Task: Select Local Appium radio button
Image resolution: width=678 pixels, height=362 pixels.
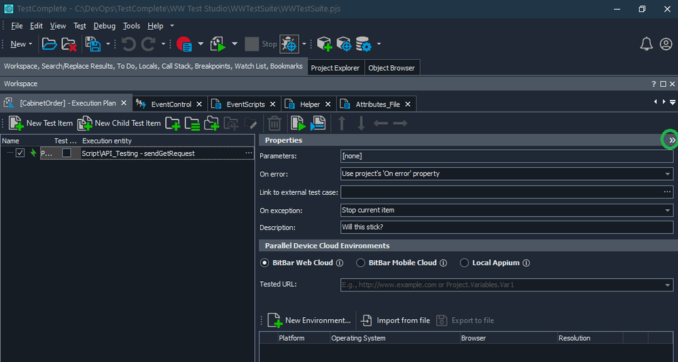Action: [x=464, y=263]
